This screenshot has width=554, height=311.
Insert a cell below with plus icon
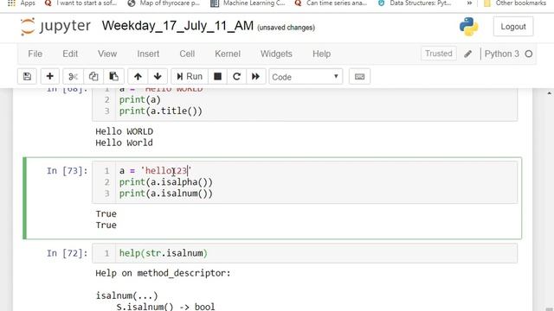pyautogui.click(x=50, y=77)
